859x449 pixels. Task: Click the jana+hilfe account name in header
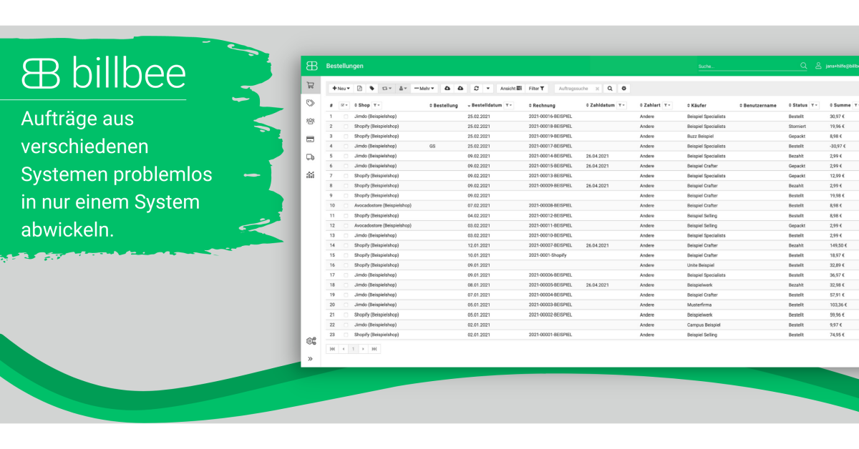[x=842, y=66]
